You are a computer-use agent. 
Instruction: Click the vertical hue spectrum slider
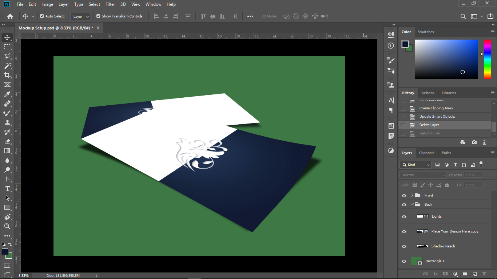click(487, 59)
